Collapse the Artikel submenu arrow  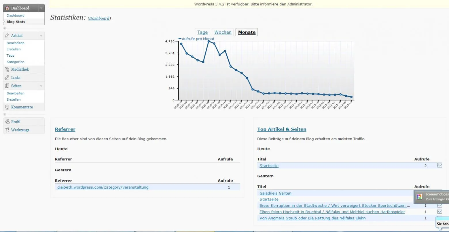[41, 36]
